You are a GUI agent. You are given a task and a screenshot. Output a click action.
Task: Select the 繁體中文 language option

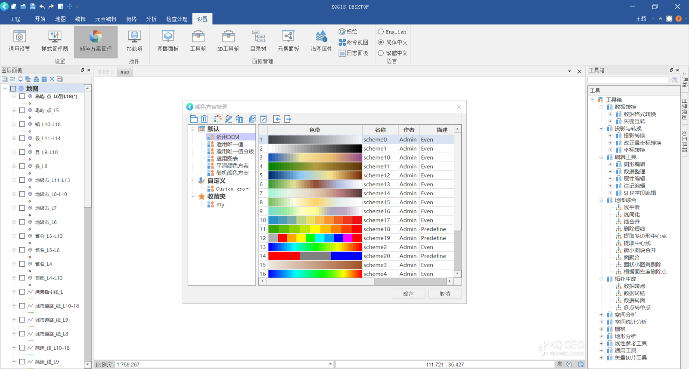381,53
